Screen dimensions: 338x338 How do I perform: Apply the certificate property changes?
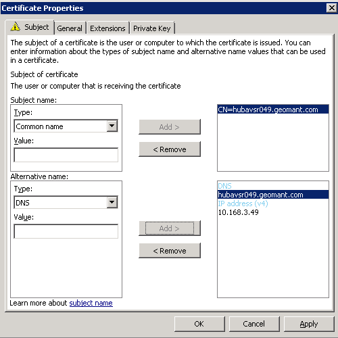click(309, 324)
